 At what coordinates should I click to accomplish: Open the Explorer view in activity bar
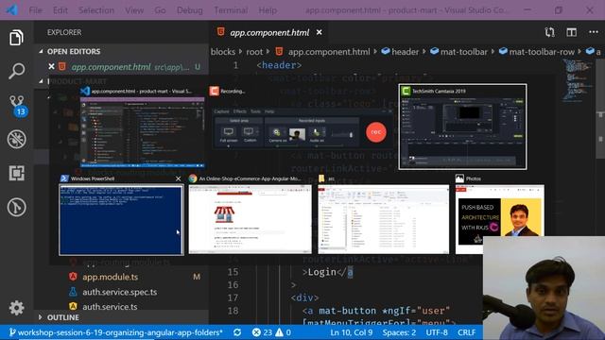pos(16,38)
